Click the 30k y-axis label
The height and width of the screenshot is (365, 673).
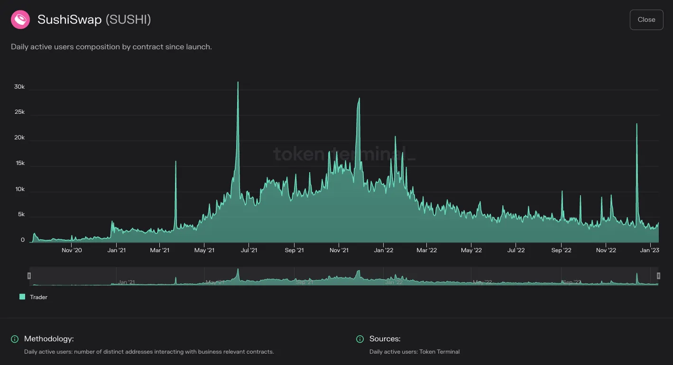tap(19, 87)
